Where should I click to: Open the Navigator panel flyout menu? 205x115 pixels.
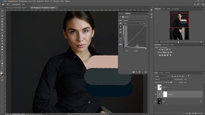[x=204, y=9]
